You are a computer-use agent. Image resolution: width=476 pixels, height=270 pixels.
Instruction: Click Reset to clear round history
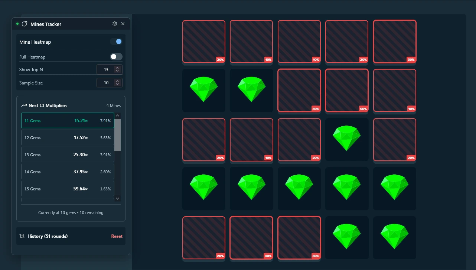tap(117, 236)
